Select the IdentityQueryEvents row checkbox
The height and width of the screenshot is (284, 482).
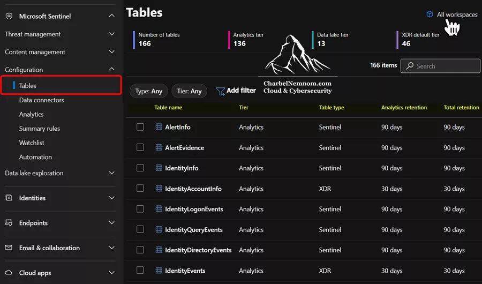(x=140, y=229)
